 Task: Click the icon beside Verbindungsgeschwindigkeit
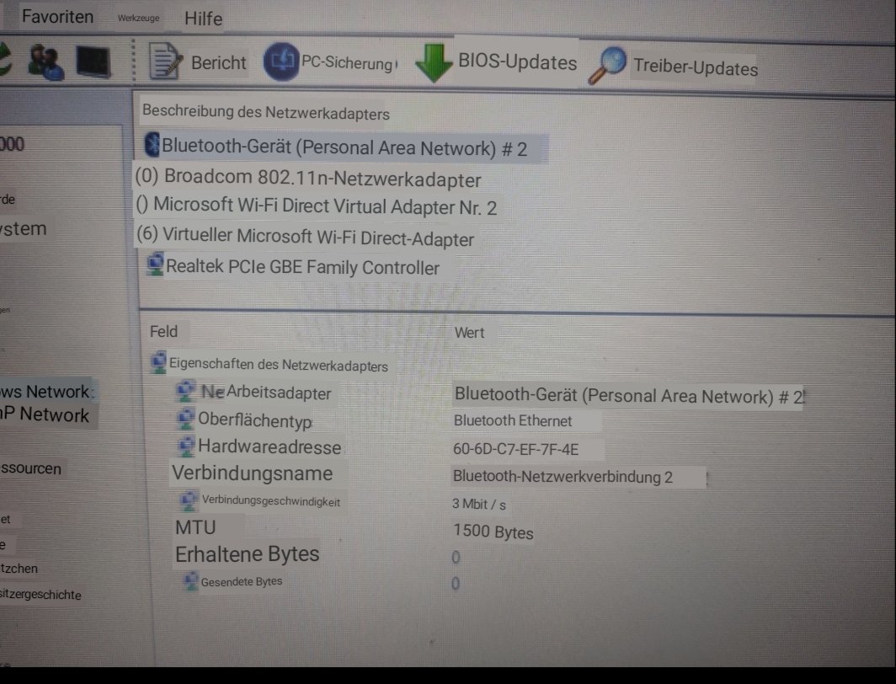(189, 500)
